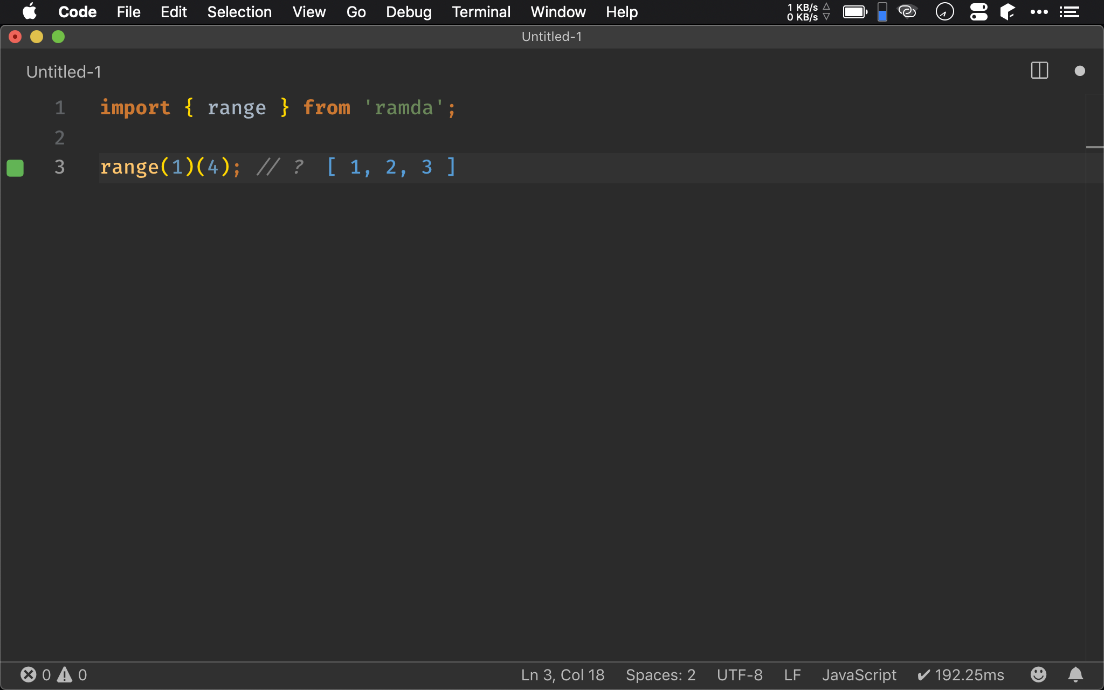The width and height of the screenshot is (1104, 690).
Task: Click the vertical scrollbar overview ruler
Action: pyautogui.click(x=1094, y=377)
